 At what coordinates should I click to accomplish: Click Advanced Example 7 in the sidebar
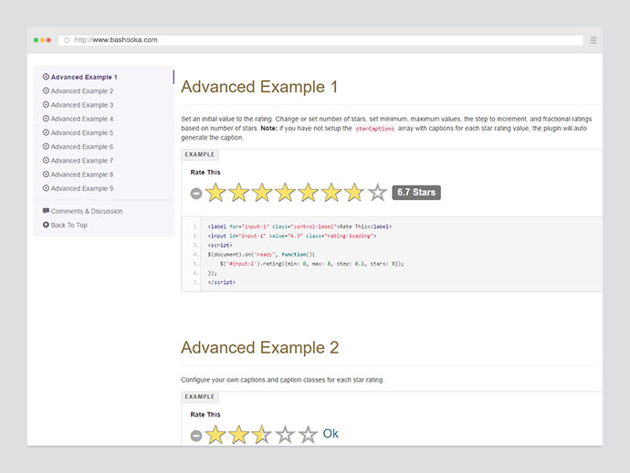click(78, 161)
